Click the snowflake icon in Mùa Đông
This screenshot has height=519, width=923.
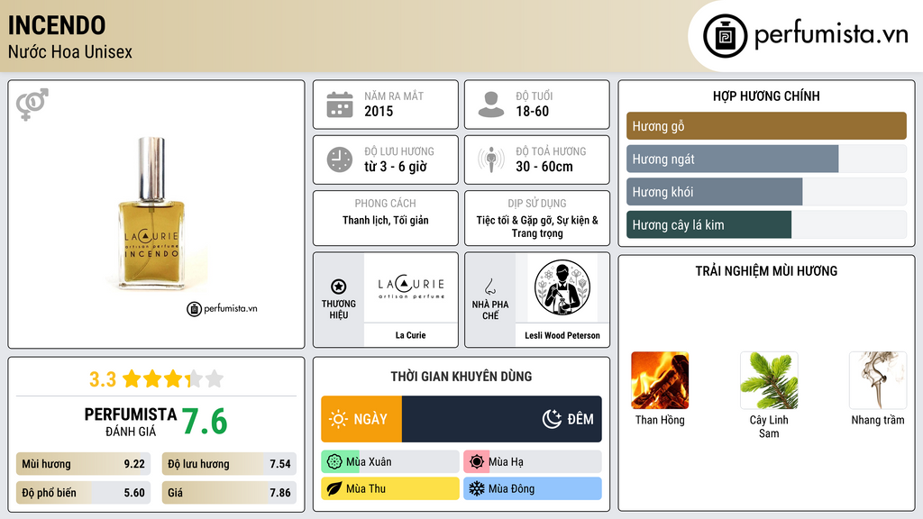477,488
